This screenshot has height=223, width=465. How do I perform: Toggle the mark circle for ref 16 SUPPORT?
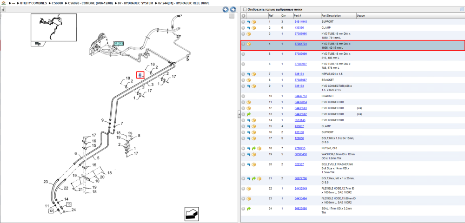(x=243, y=132)
